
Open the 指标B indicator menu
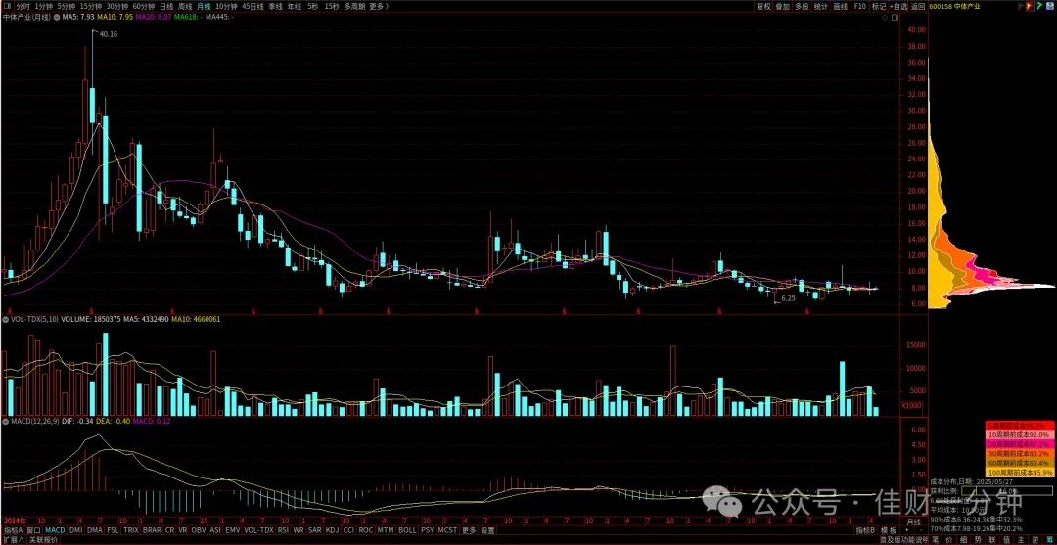point(865,531)
